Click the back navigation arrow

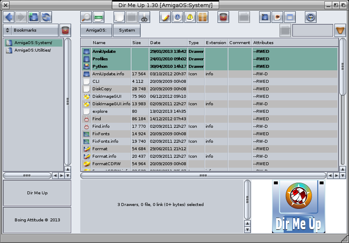point(9,17)
